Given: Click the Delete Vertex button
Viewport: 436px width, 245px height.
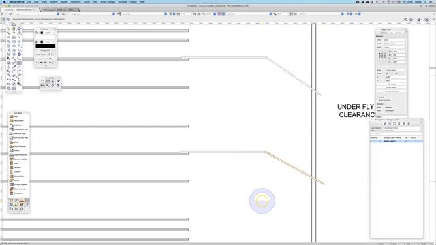Looking at the screenshot, I should [392, 88].
